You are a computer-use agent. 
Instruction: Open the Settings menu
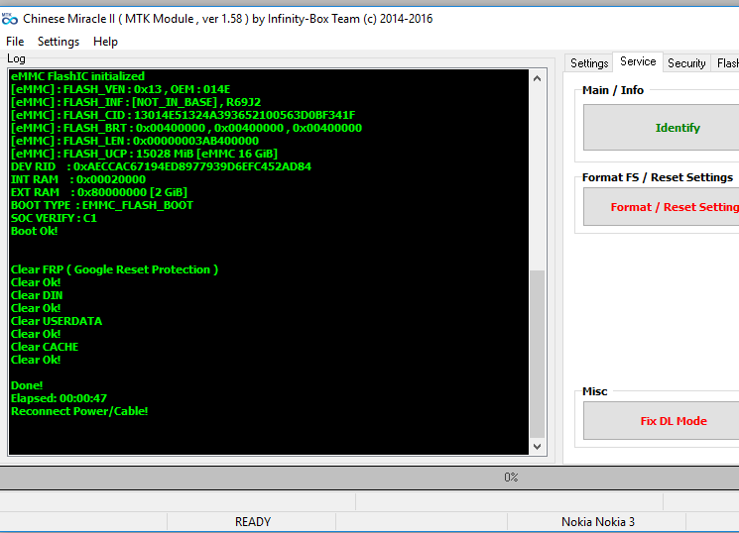pyautogui.click(x=59, y=42)
